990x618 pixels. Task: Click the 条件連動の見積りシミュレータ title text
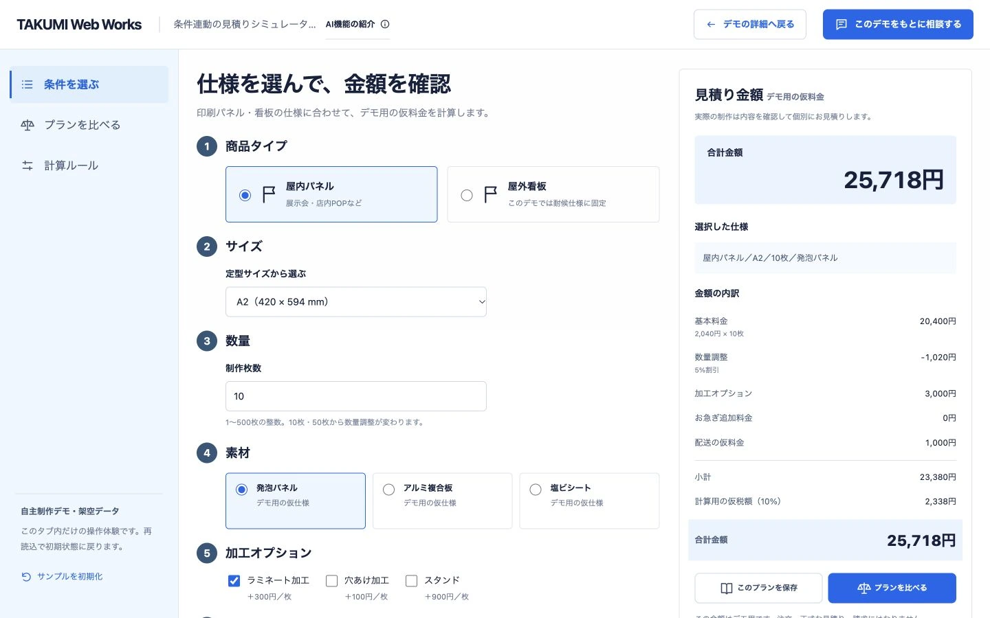coord(245,24)
